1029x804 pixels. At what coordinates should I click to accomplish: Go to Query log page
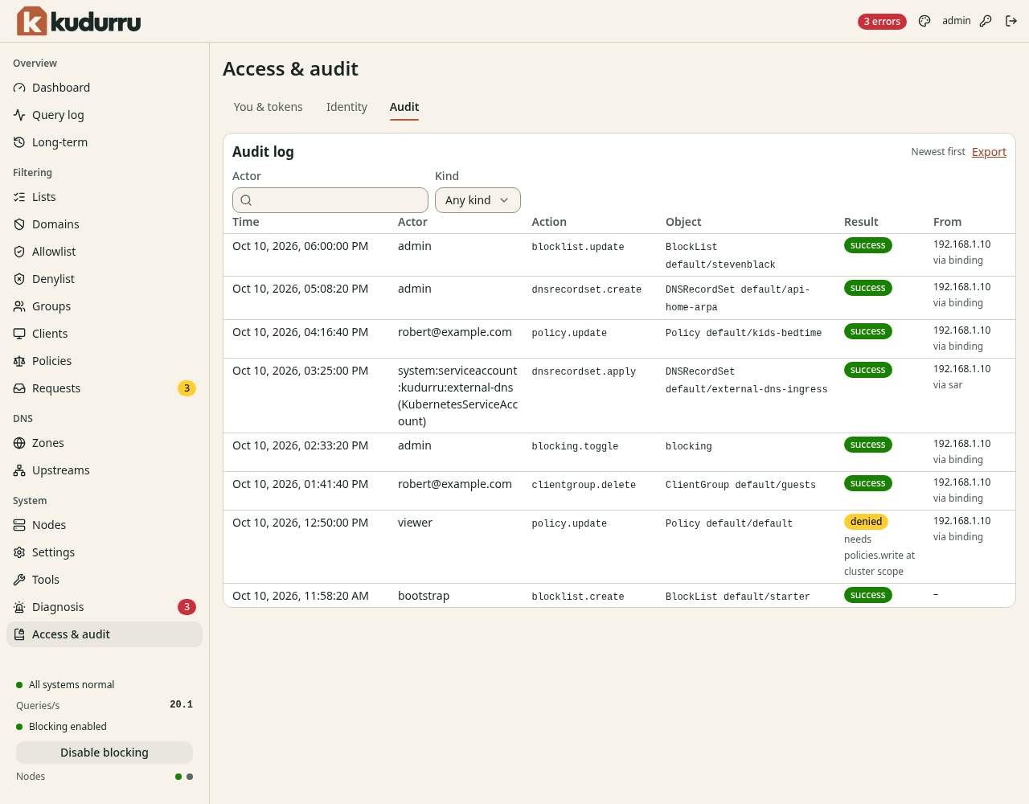[105, 115]
